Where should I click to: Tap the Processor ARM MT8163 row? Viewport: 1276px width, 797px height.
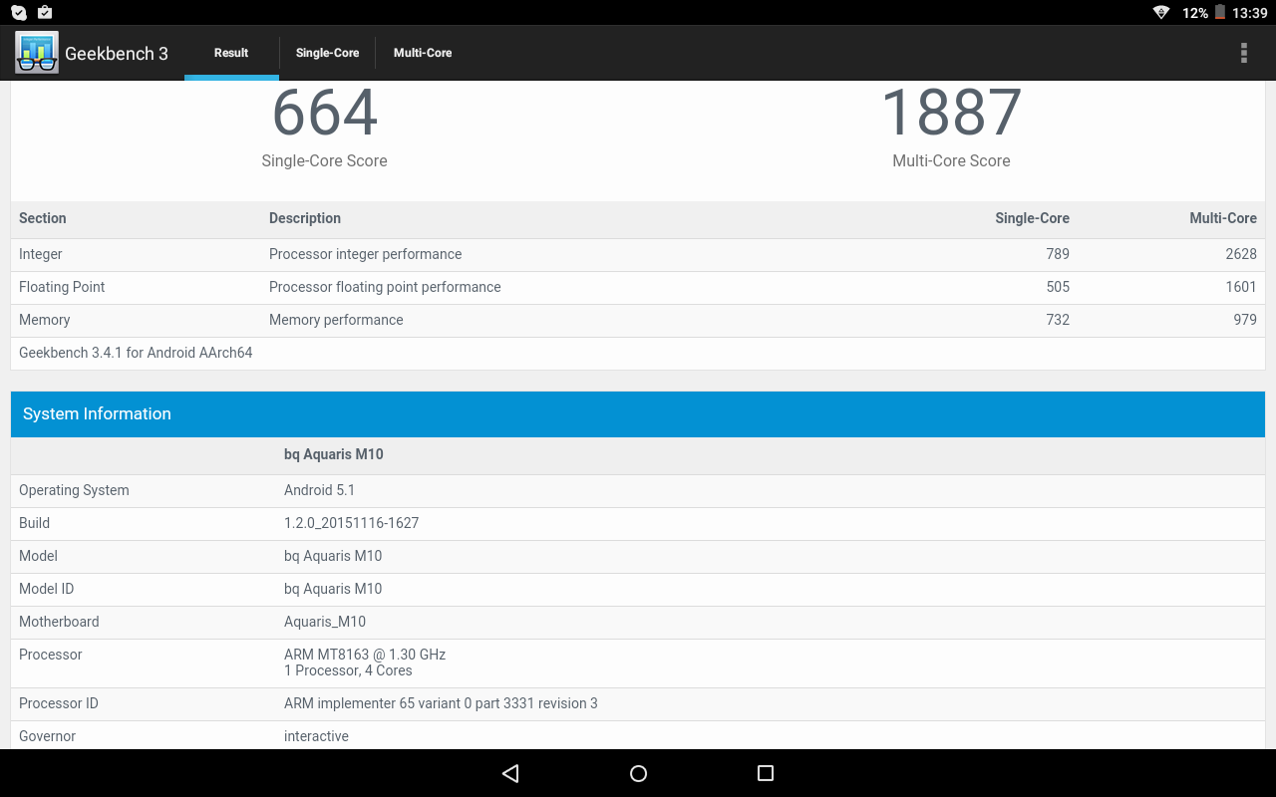pos(638,663)
